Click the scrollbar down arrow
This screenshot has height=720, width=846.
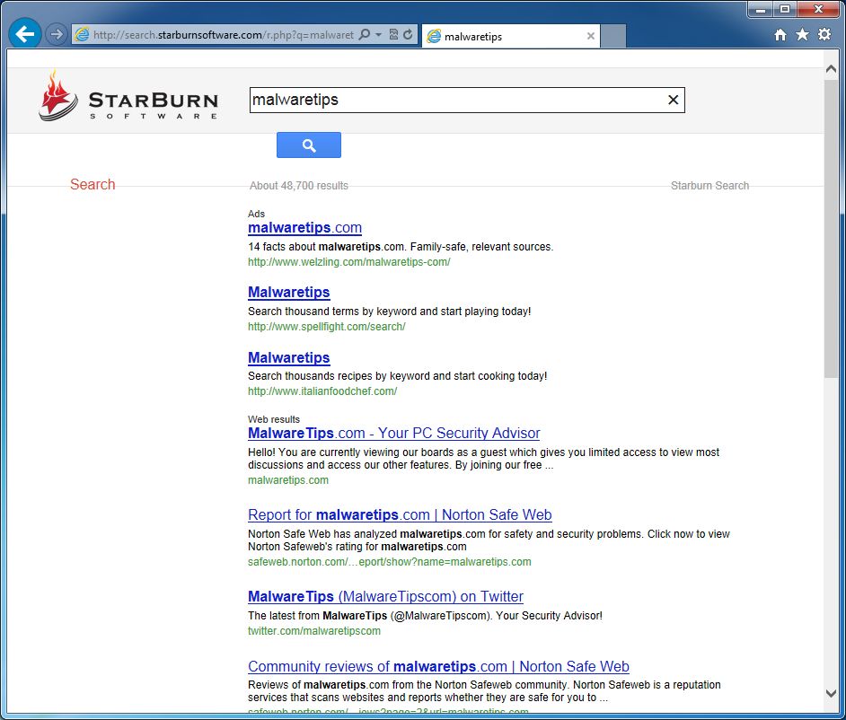coord(831,692)
